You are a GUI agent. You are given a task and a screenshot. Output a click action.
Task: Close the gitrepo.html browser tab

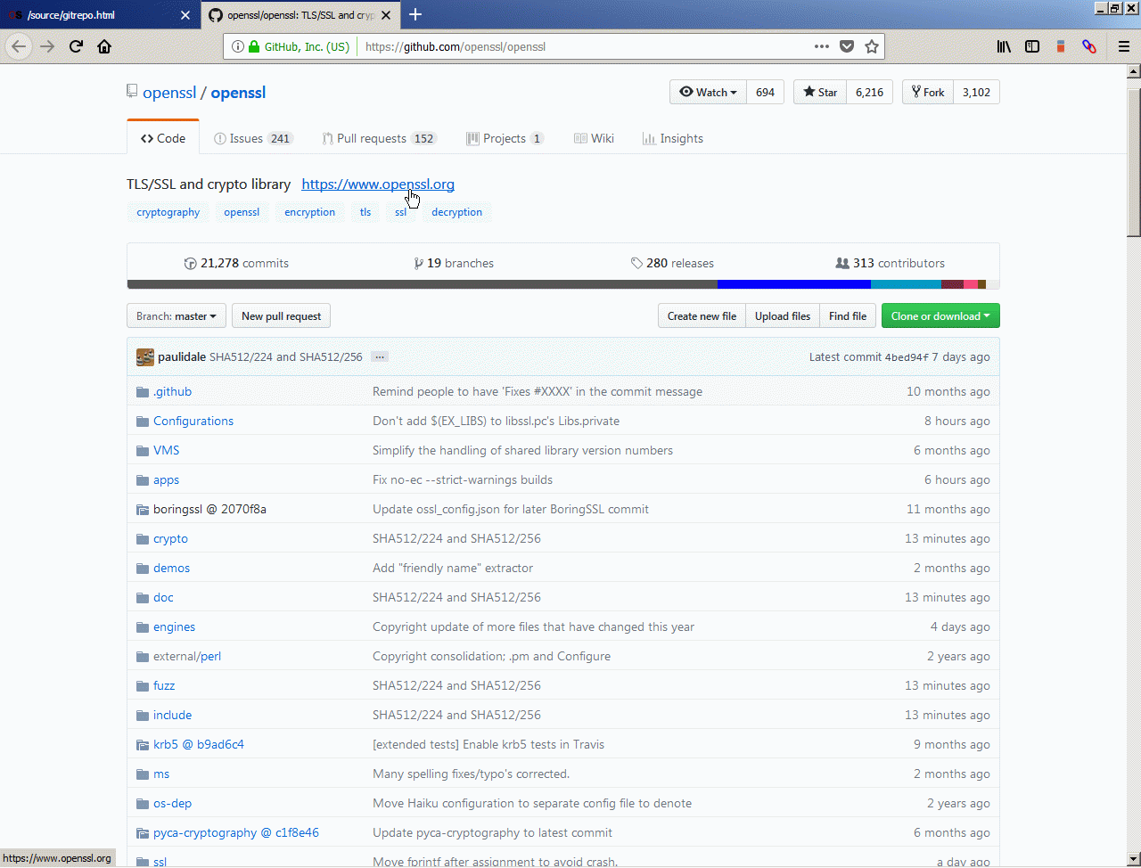(185, 15)
